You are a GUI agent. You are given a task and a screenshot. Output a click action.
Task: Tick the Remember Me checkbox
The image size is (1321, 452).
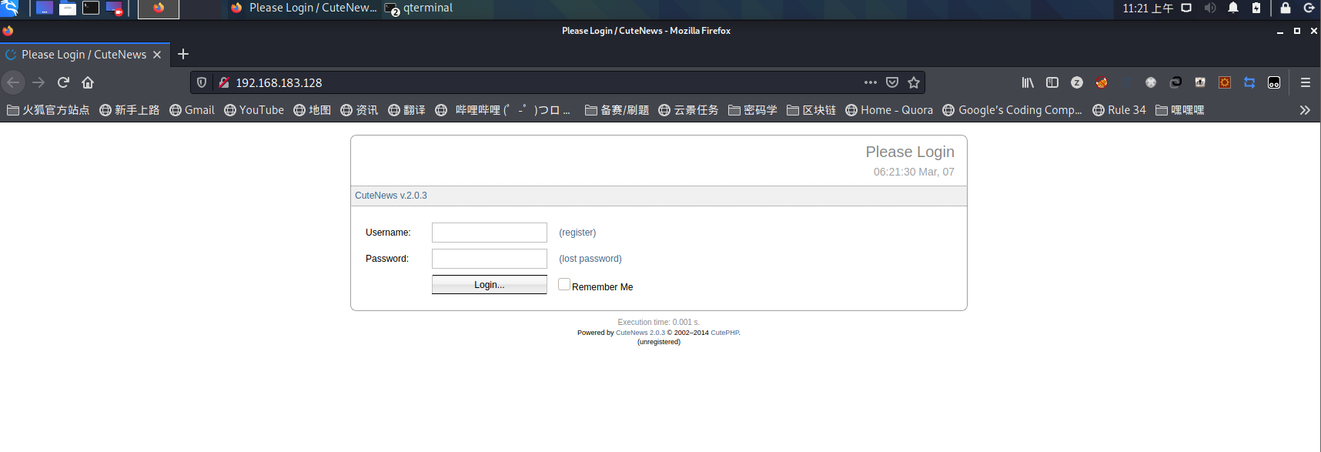click(x=564, y=284)
